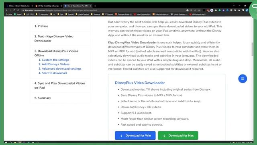Open tab search chevron in title bar
257x145 pixels.
click(x=234, y=6)
